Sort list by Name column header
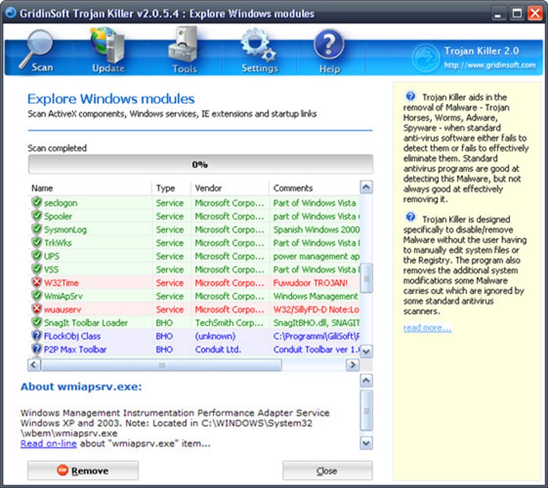This screenshot has width=548, height=488. point(90,188)
